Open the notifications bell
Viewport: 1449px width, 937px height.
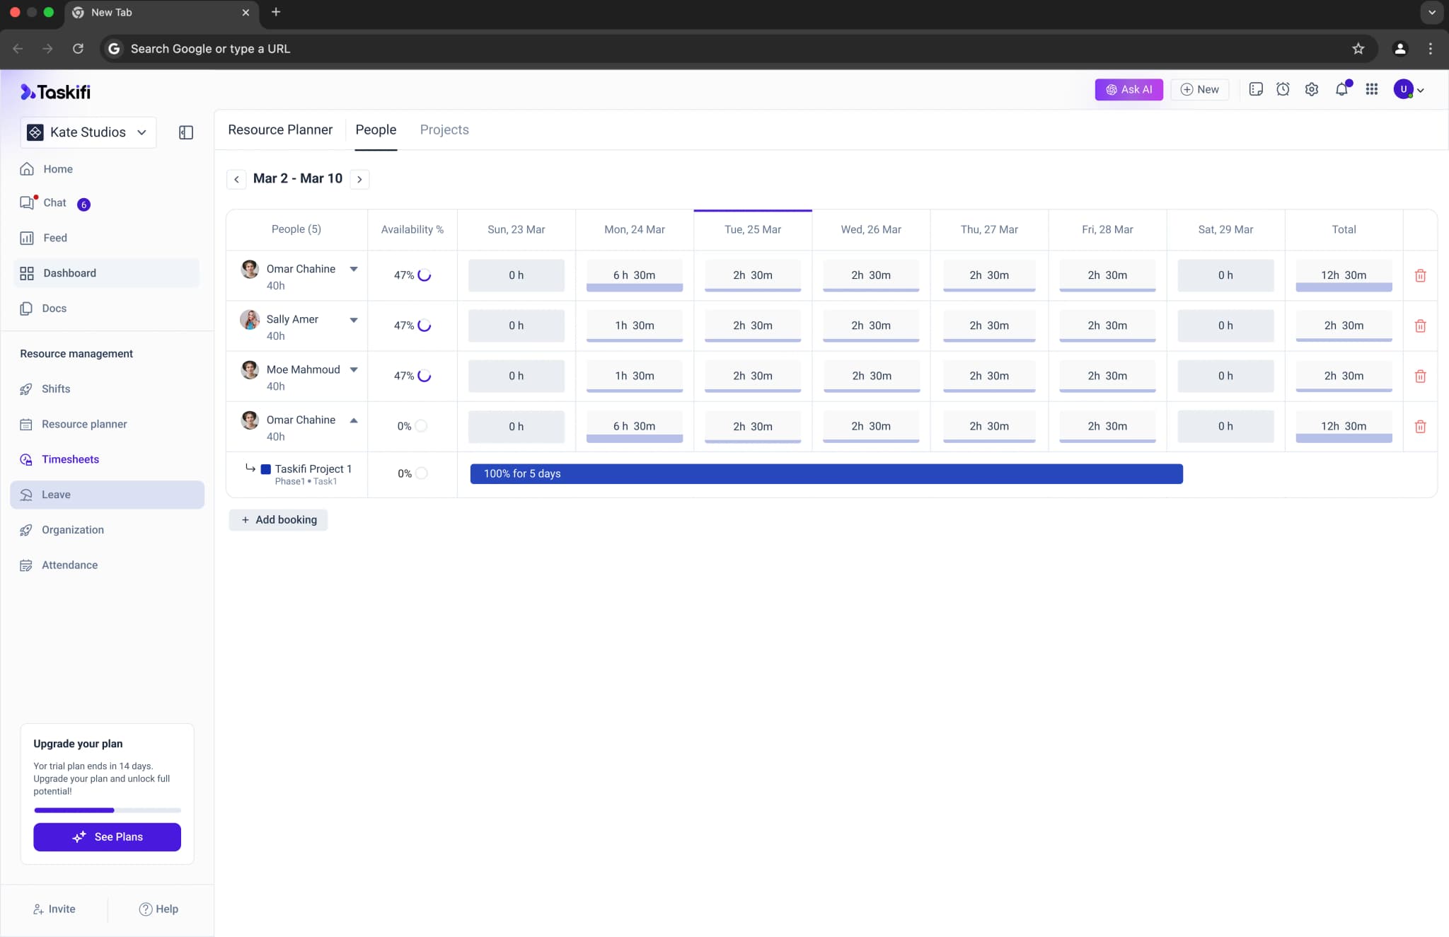click(x=1341, y=89)
